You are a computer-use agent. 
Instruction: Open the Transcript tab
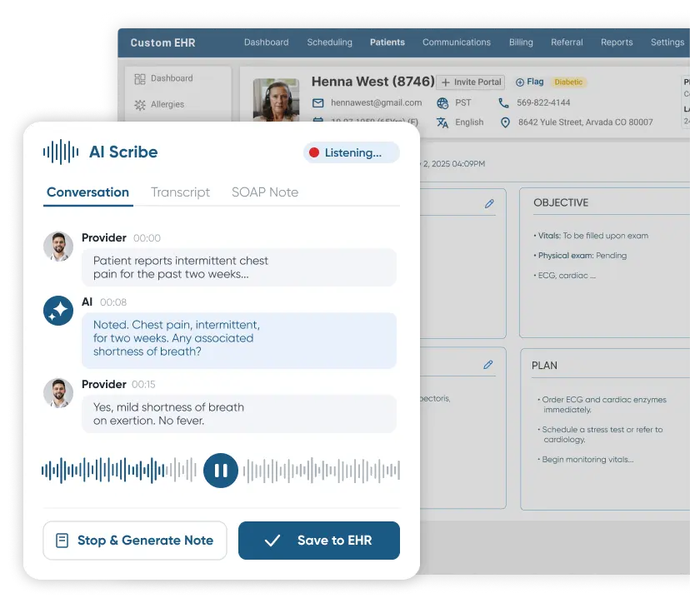[x=181, y=192]
